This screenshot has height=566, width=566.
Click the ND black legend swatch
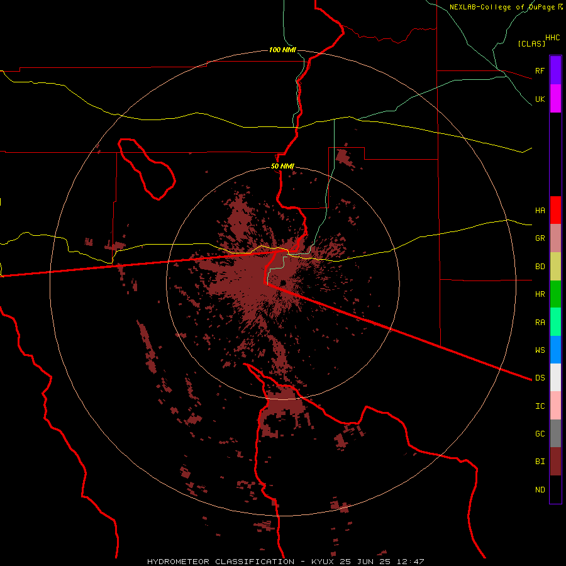click(x=555, y=489)
